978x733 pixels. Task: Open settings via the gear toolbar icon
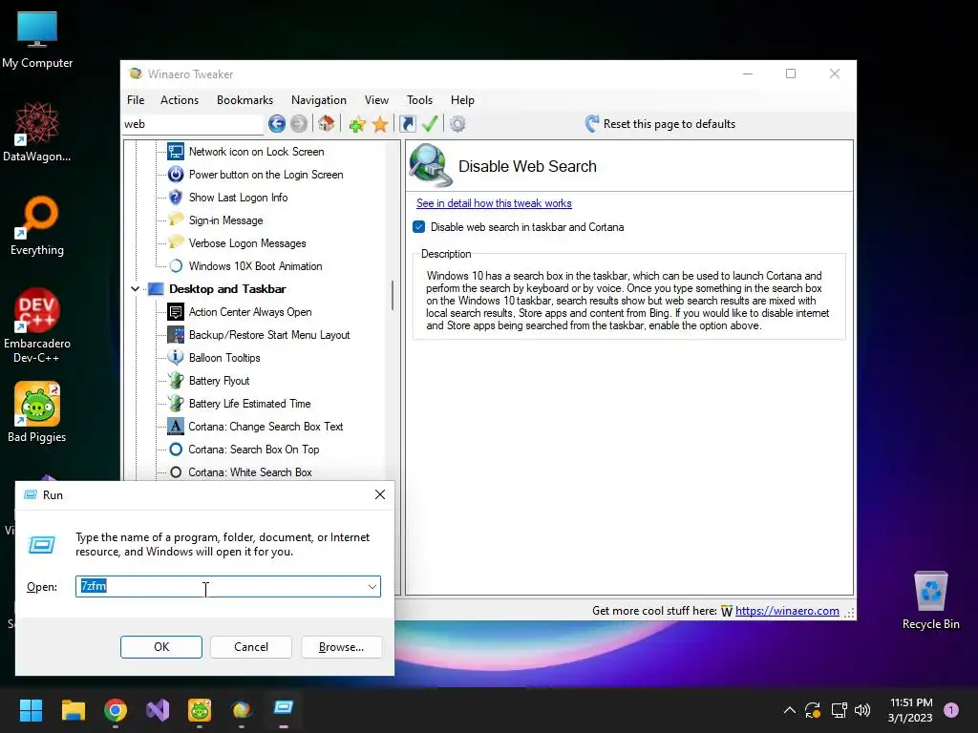click(457, 124)
